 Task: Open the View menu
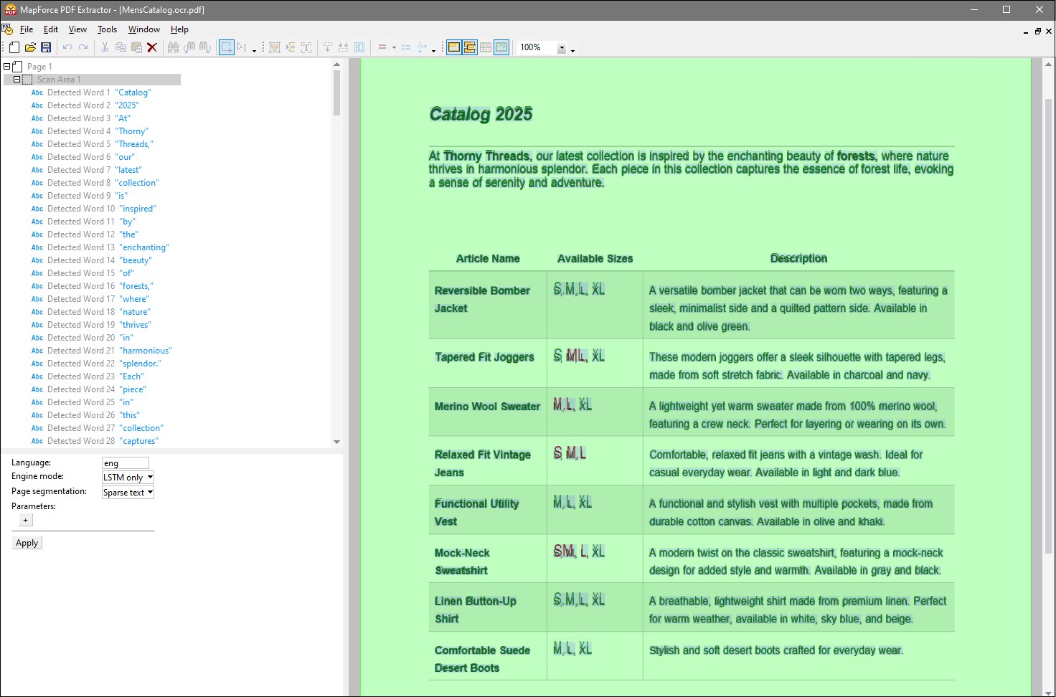point(77,29)
